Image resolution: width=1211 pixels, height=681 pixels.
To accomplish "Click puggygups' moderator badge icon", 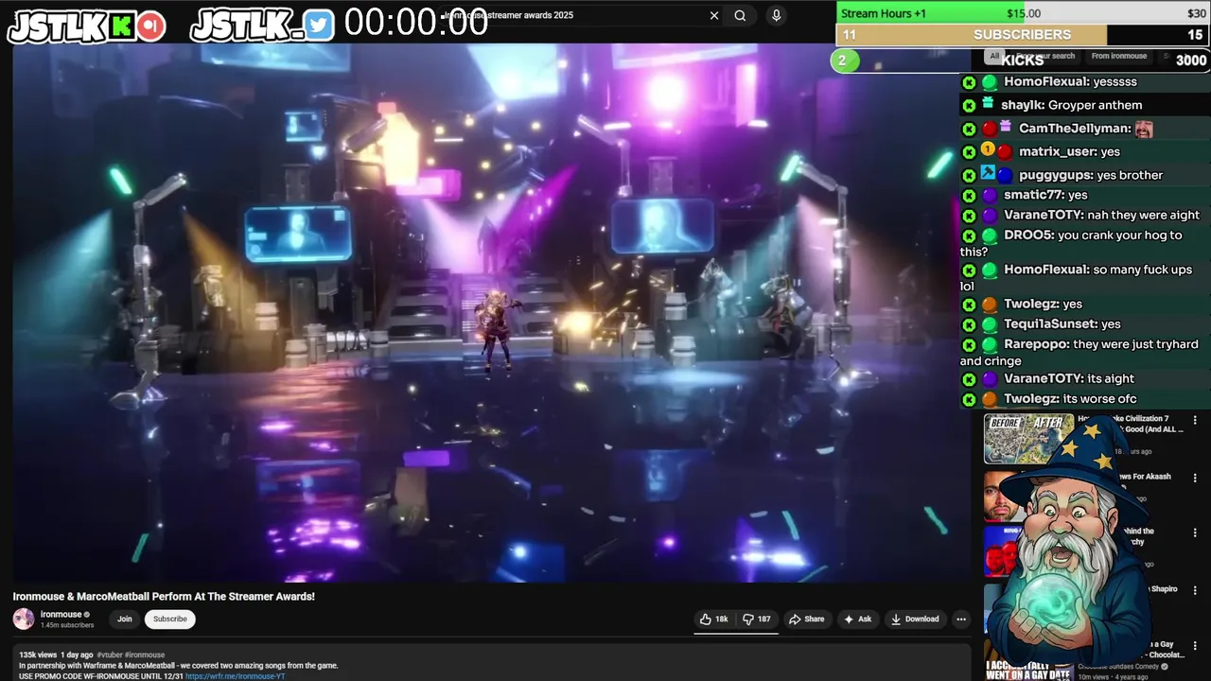I will pos(988,173).
